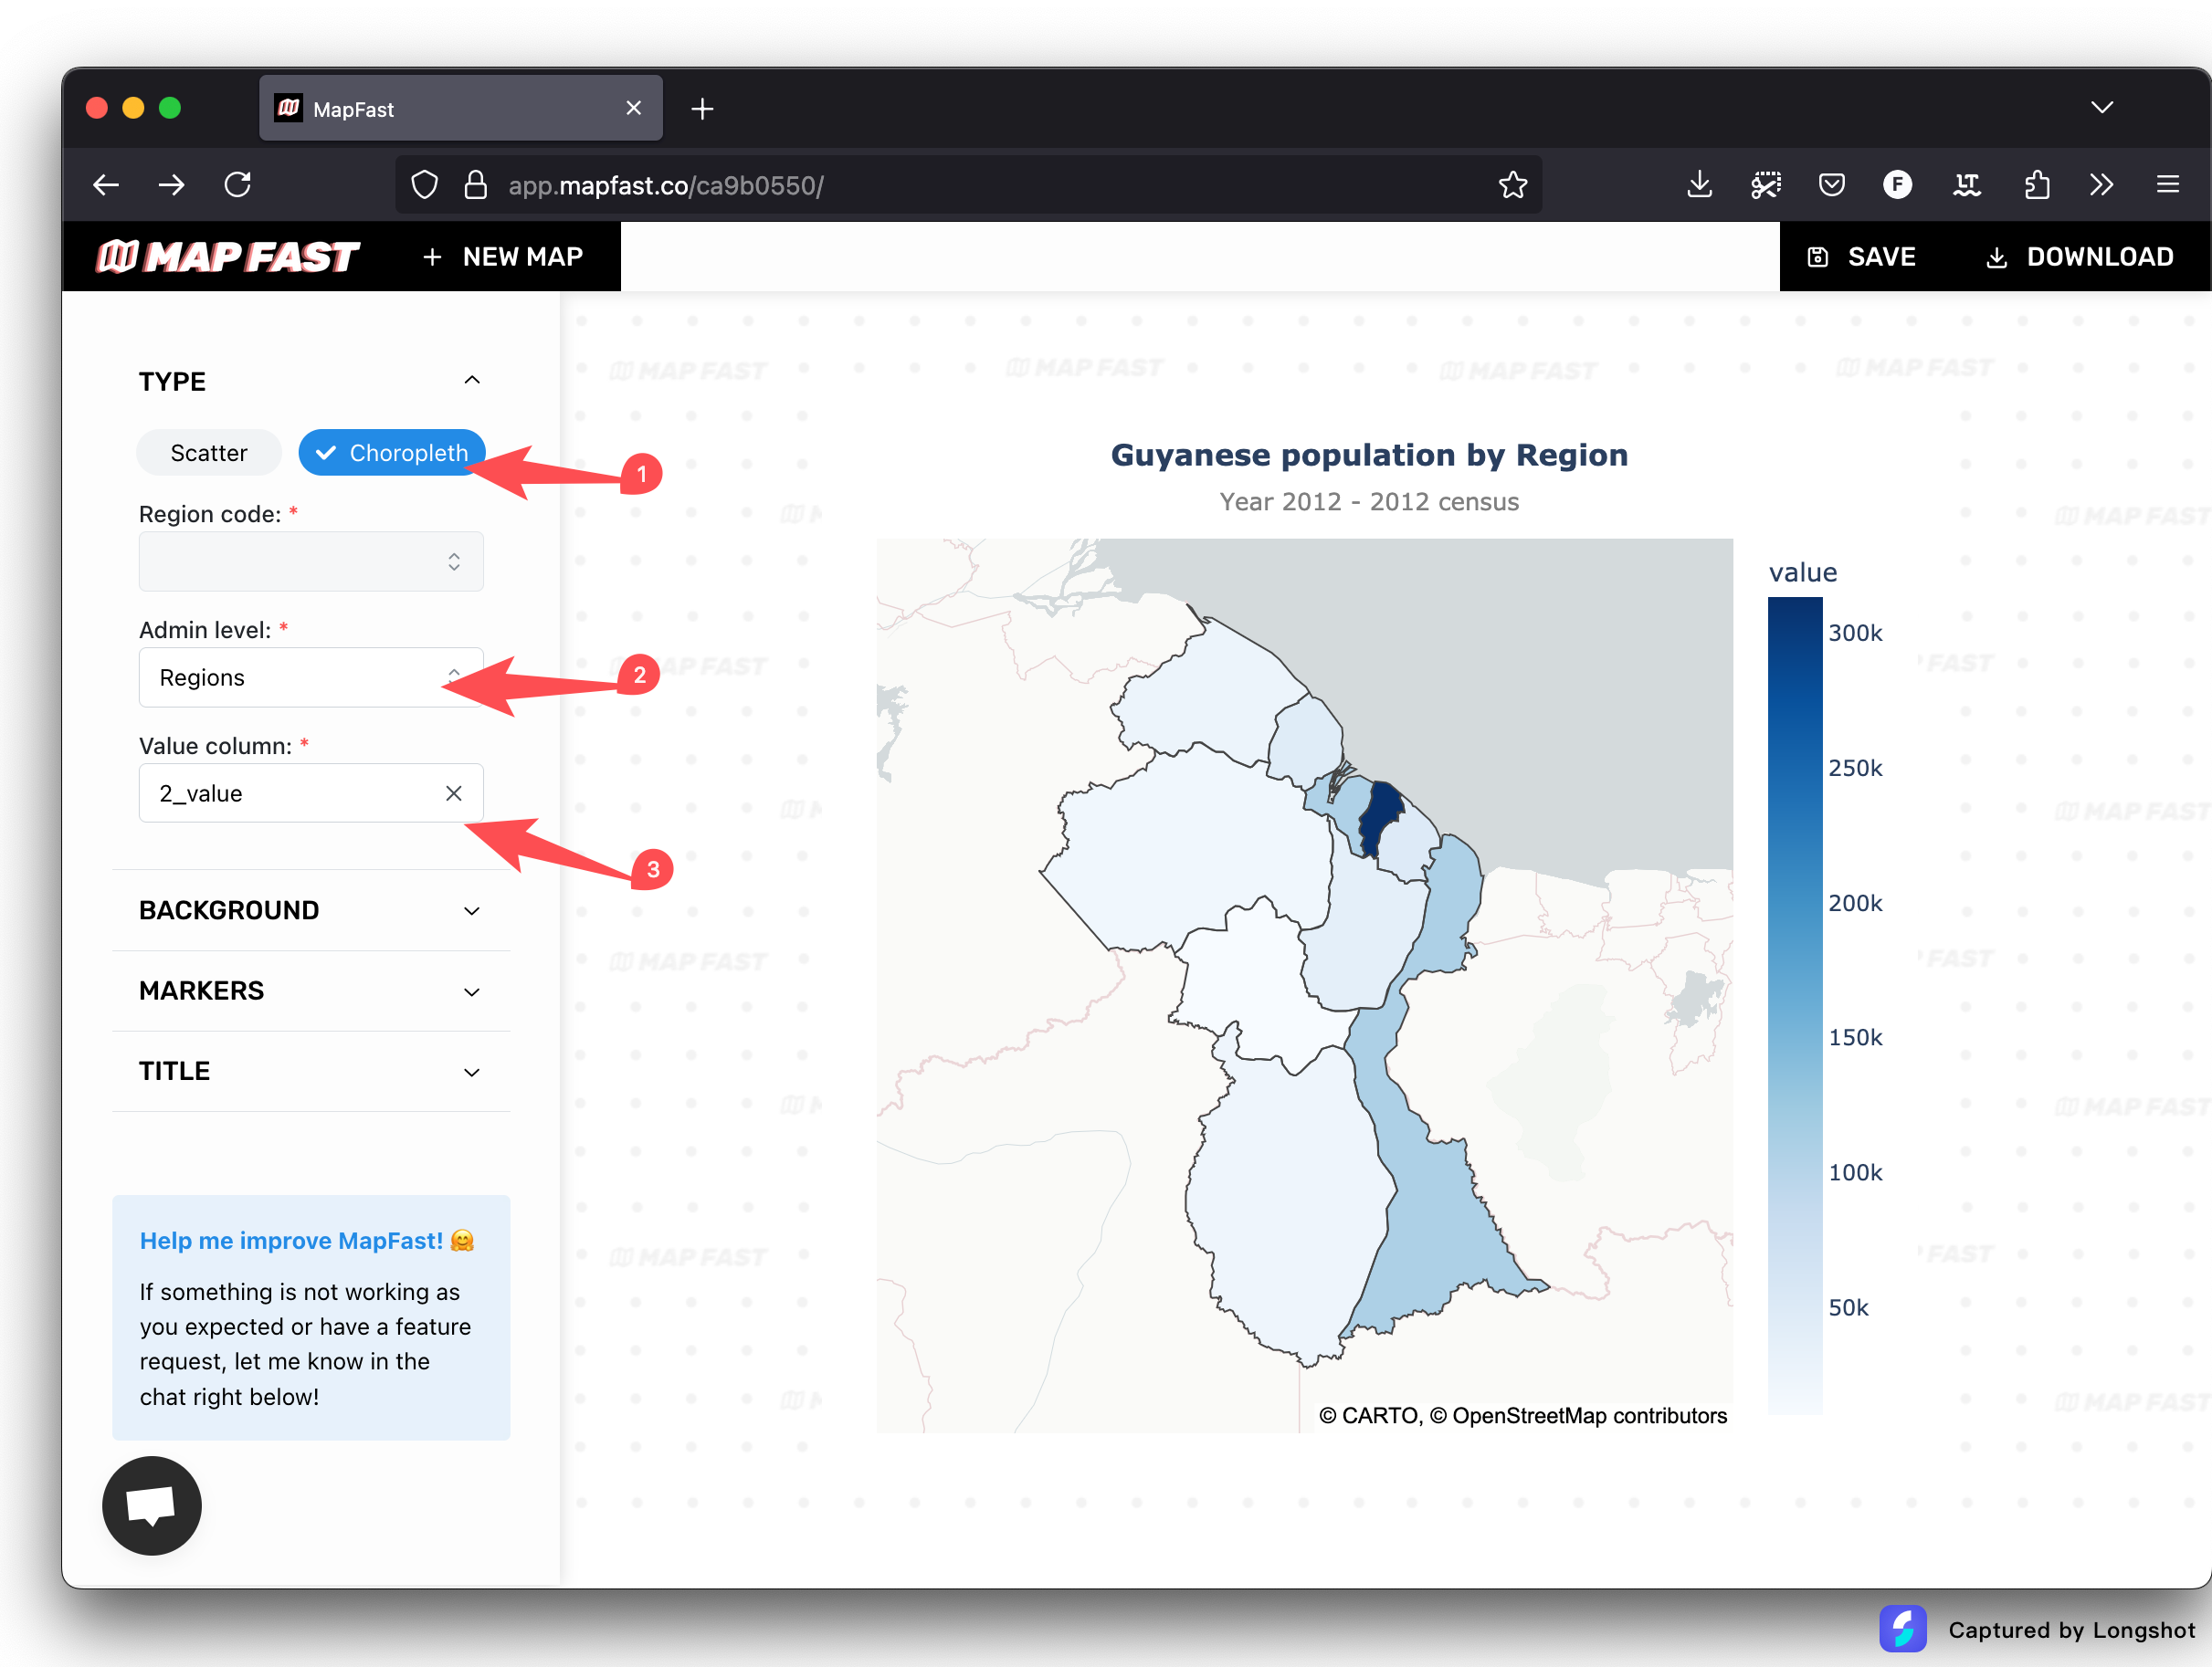Click the screenshot scissors extension icon
This screenshot has height=1667, width=2212.
click(x=1766, y=185)
